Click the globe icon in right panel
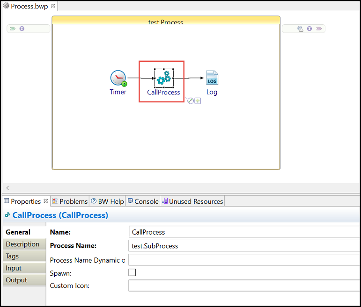The width and height of the screenshot is (361, 307). pos(300,29)
